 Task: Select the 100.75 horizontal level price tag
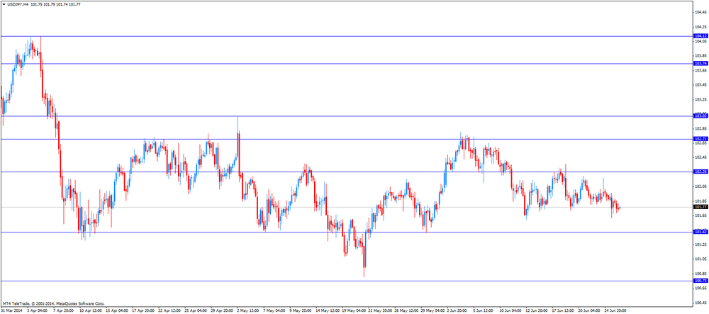[700, 281]
